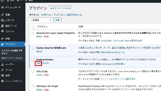Viewport: 161px width, 91px height.
Task: Click the 新規プラグインを追加 button beside title
Action: [61, 8]
